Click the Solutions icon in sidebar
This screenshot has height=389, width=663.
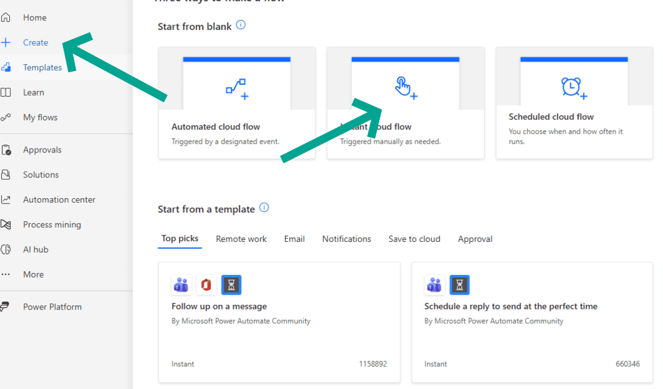click(5, 175)
